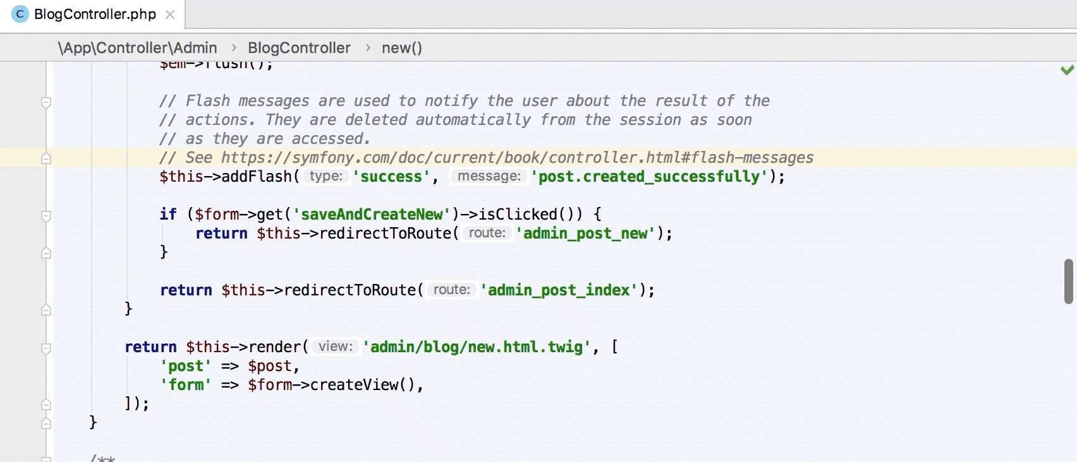Click the 'type:' parameter hint
Viewport: 1077px width, 462px height.
coord(326,176)
